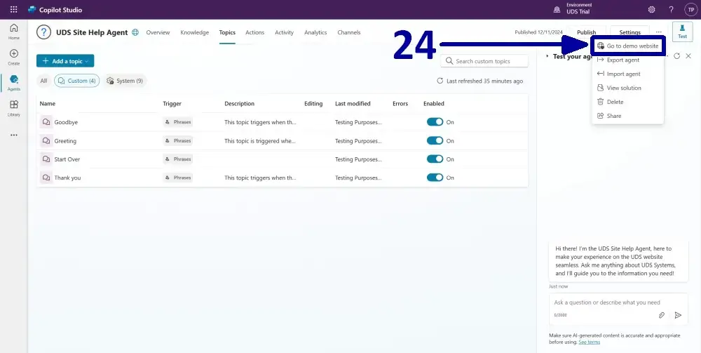Screen dimensions: 701x353
Task: Click the Greeting topic icon
Action: [46, 140]
